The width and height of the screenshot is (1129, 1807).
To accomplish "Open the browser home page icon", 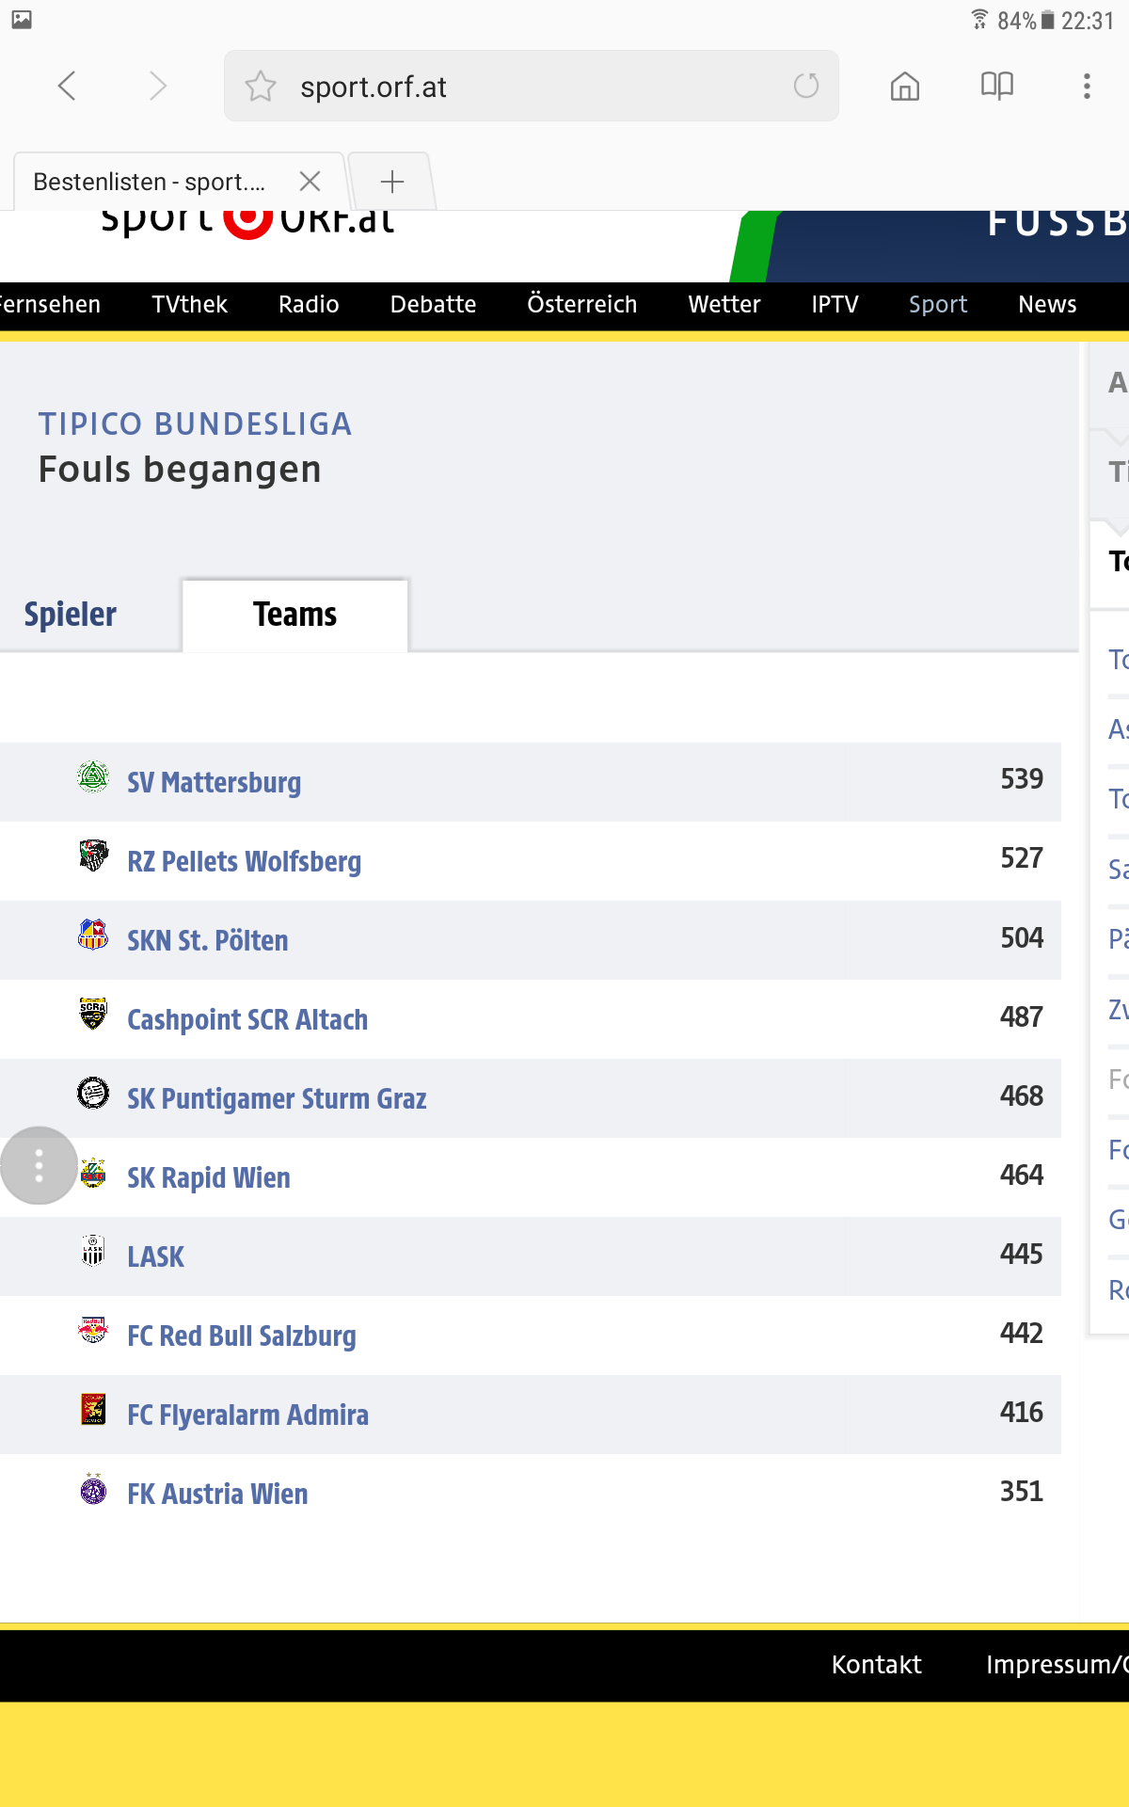I will click(x=904, y=86).
